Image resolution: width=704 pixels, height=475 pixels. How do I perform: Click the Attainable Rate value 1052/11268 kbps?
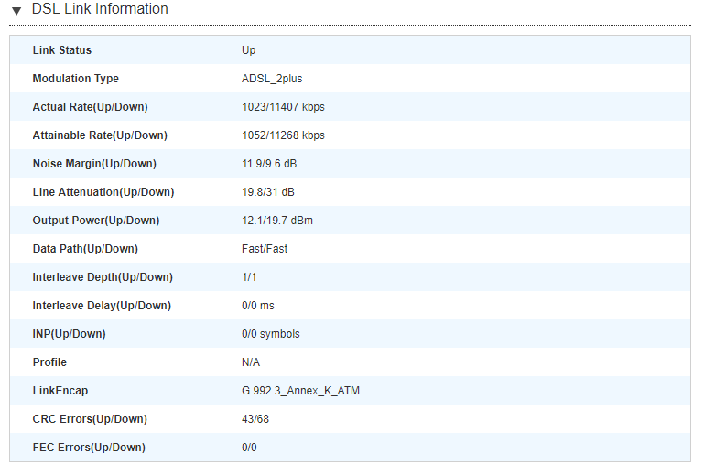pos(283,135)
